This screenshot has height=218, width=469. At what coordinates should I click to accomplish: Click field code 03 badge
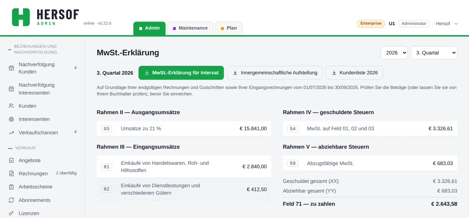click(x=107, y=129)
